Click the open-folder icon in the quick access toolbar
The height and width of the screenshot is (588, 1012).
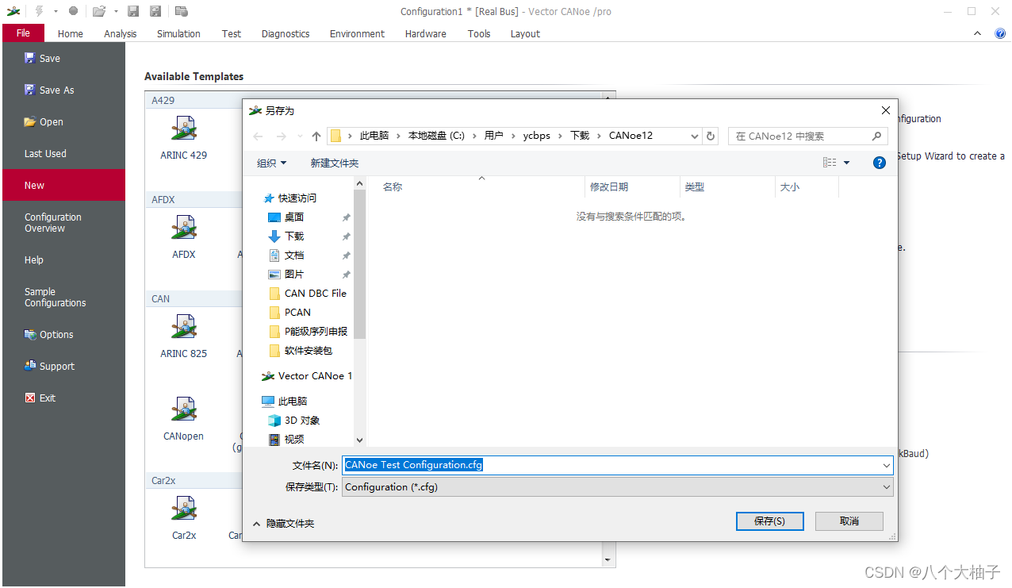tap(99, 11)
